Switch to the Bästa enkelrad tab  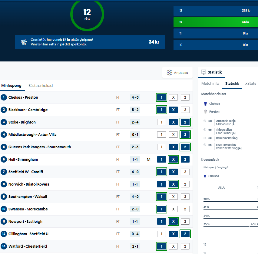click(41, 86)
